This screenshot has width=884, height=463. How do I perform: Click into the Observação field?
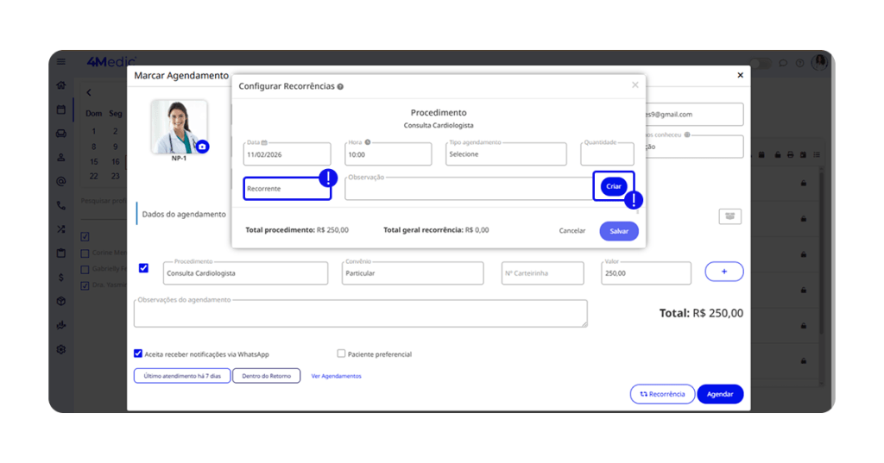(466, 189)
